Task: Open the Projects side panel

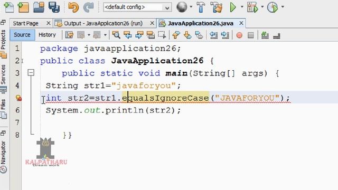Action: tap(4, 44)
